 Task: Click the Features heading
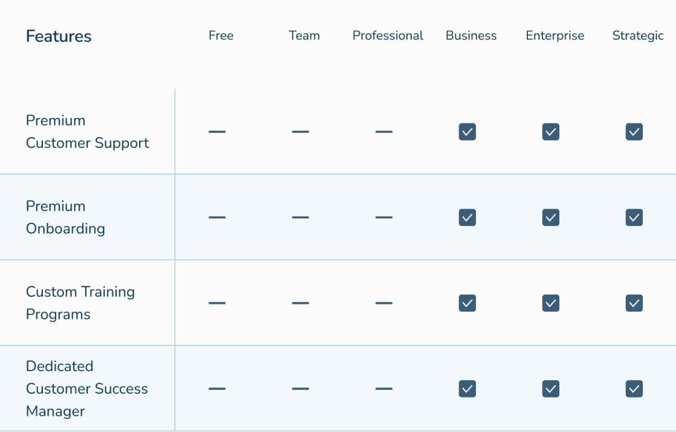(59, 37)
